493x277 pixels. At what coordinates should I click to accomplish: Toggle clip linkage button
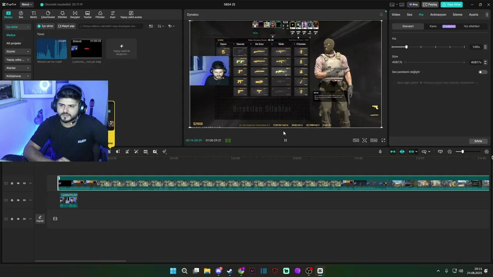411,152
